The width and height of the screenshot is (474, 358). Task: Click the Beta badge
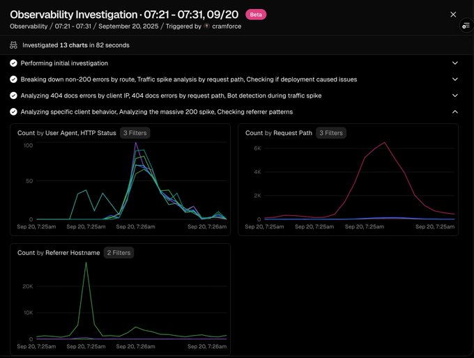tap(256, 15)
